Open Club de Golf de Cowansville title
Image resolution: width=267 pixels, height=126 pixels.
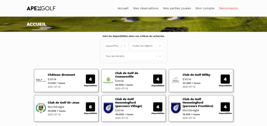click(x=127, y=75)
